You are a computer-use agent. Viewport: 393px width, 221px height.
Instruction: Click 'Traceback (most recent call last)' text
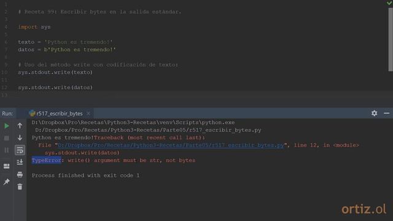tap(149, 138)
